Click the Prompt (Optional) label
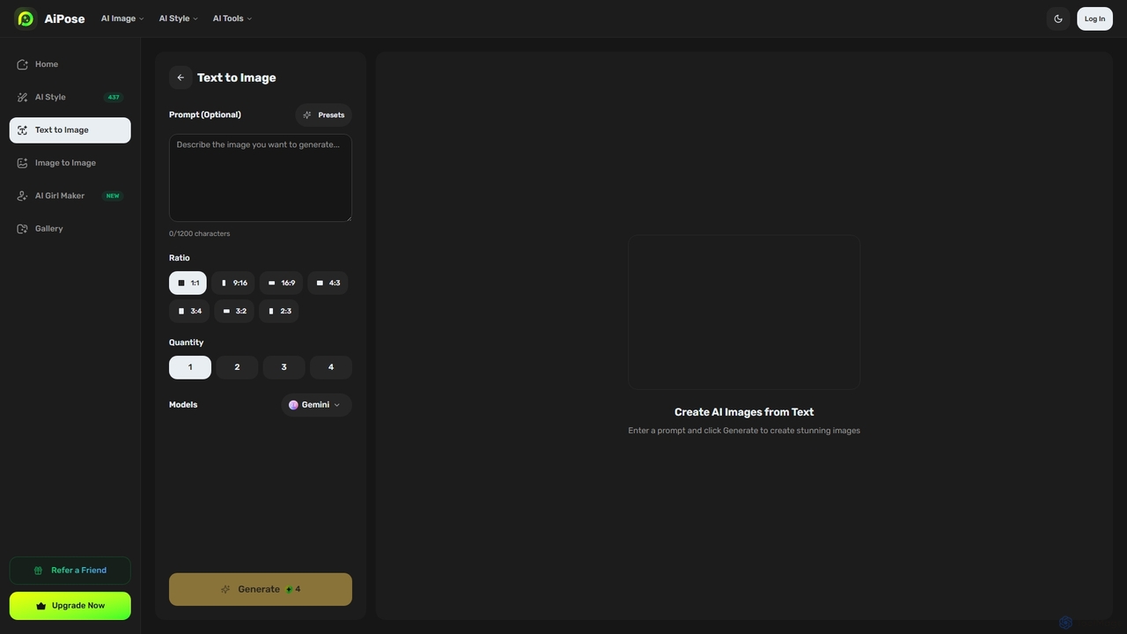Screen dimensions: 1127x634 point(205,114)
